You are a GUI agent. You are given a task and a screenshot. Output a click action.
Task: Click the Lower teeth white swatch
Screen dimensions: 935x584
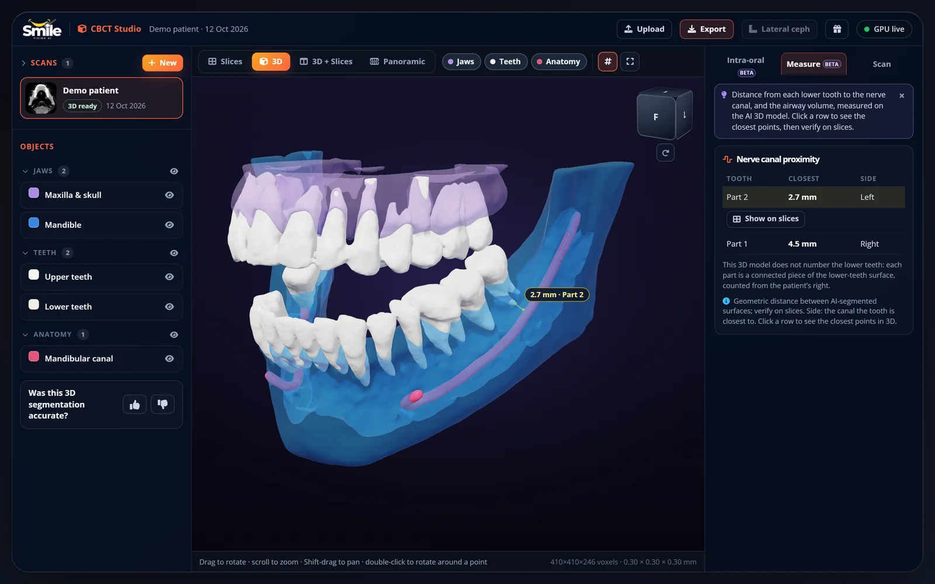34,305
